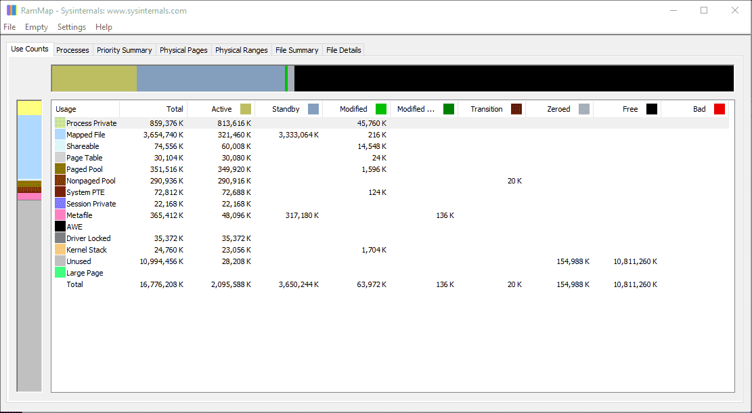
Task: Open the File menu
Action: click(9, 27)
